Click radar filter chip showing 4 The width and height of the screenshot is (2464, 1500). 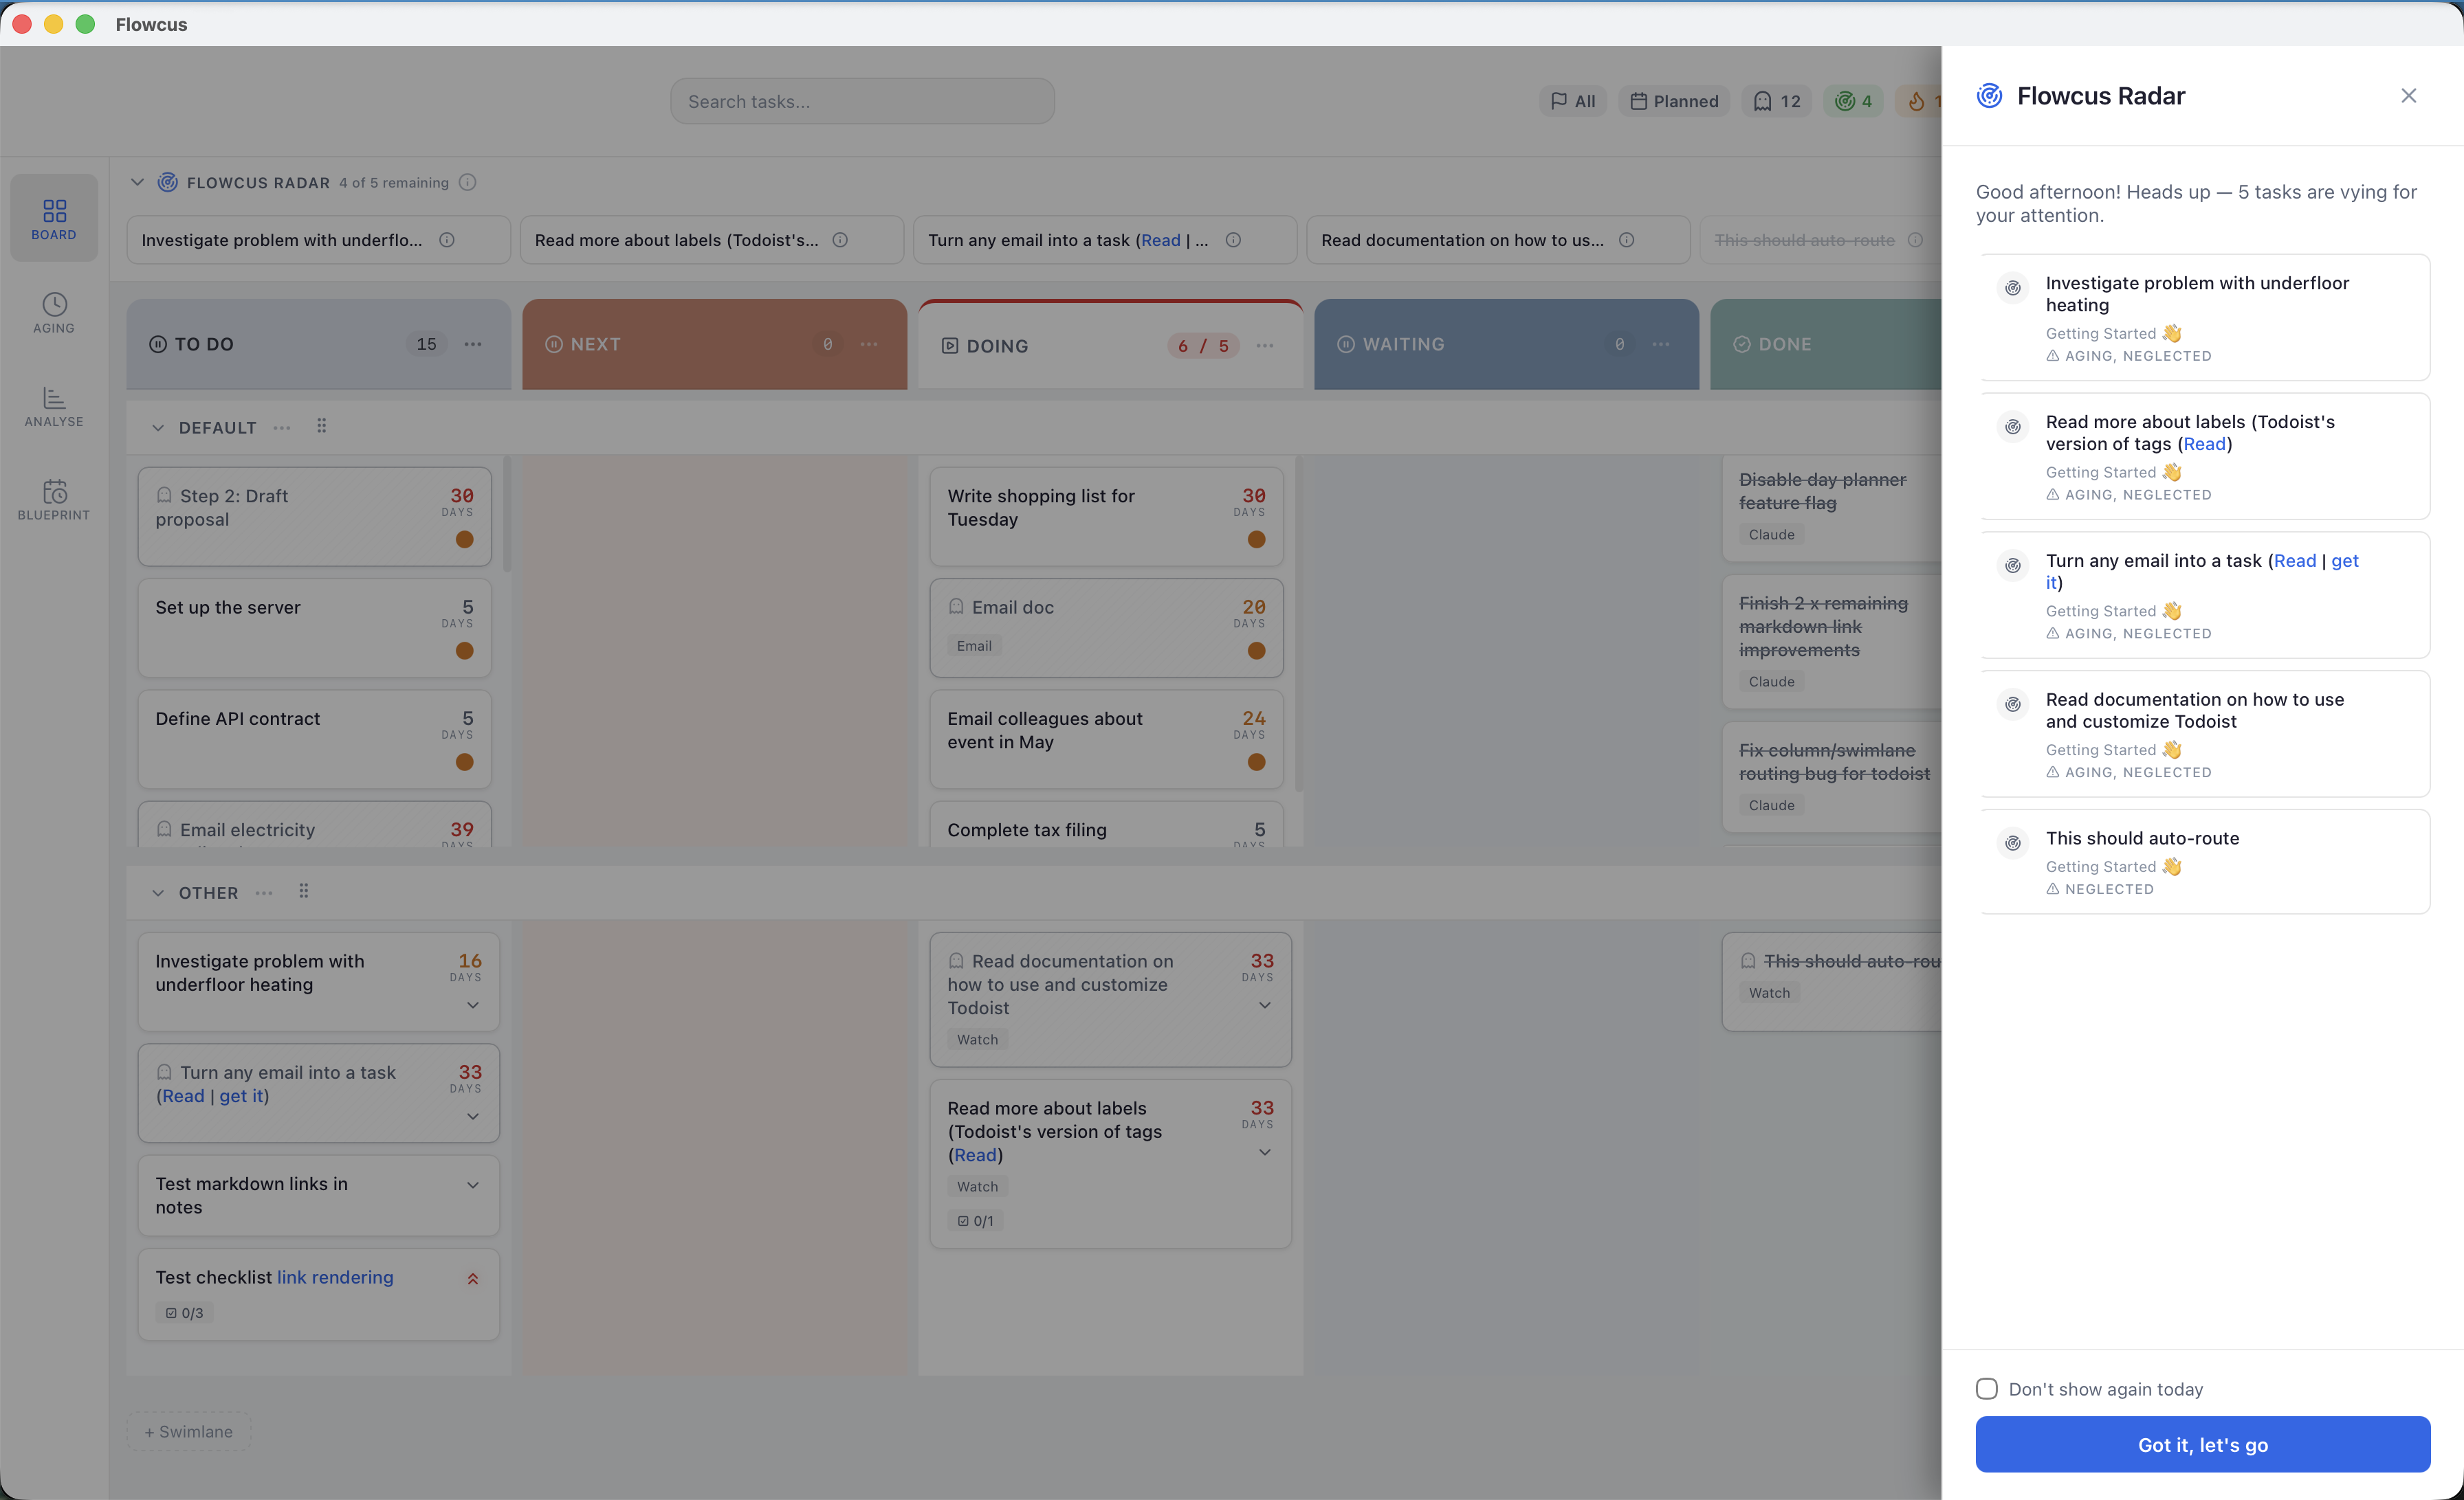click(x=1853, y=102)
